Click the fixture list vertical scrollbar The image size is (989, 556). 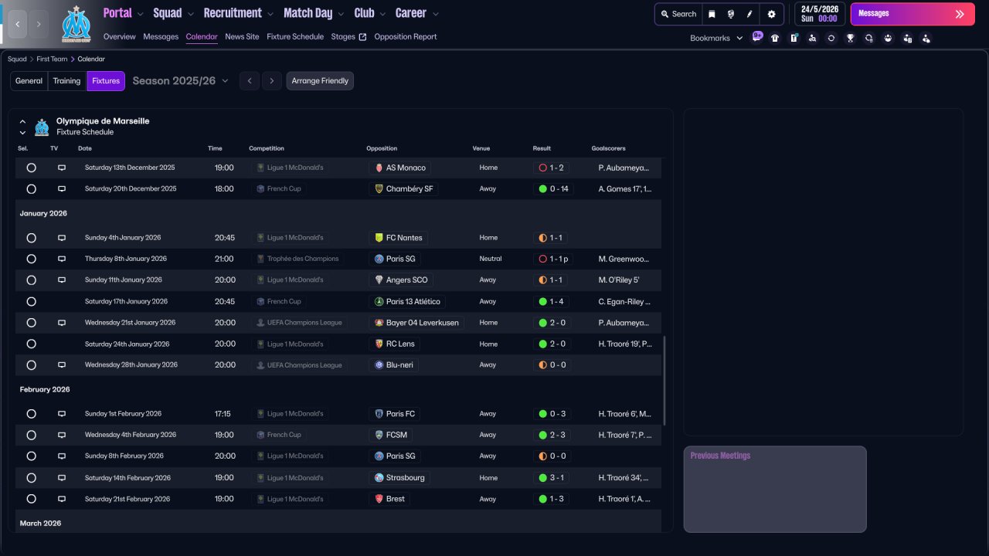coord(664,380)
